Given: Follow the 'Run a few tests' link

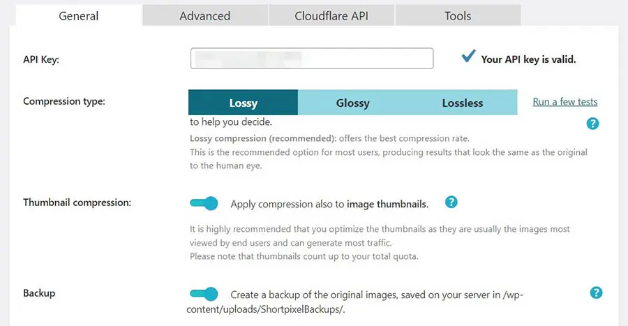Looking at the screenshot, I should coord(565,101).
